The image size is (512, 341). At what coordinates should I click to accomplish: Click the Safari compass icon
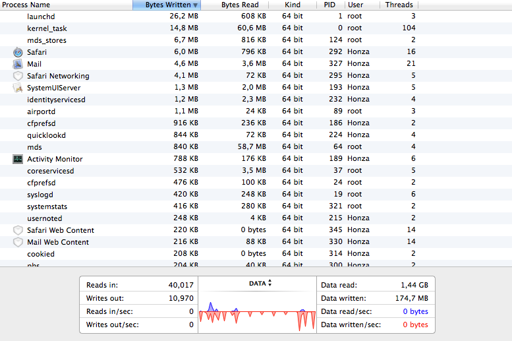tap(18, 52)
